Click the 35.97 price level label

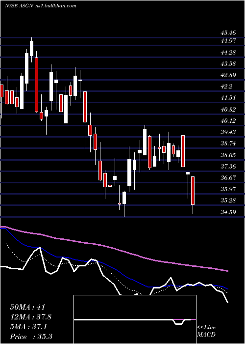(x=228, y=189)
